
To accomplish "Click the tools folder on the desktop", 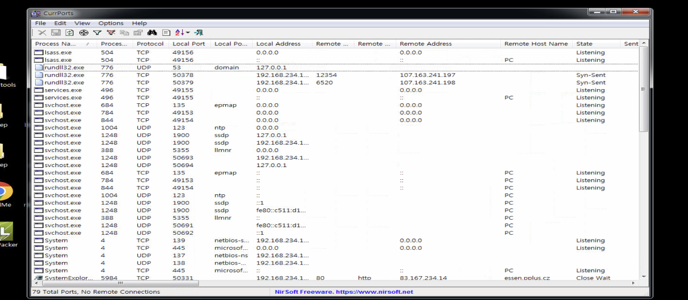I will (x=4, y=72).
